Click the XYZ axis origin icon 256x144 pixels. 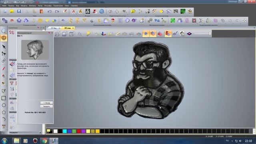point(103,34)
